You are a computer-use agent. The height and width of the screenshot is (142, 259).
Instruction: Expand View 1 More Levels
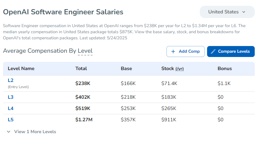click(x=35, y=132)
